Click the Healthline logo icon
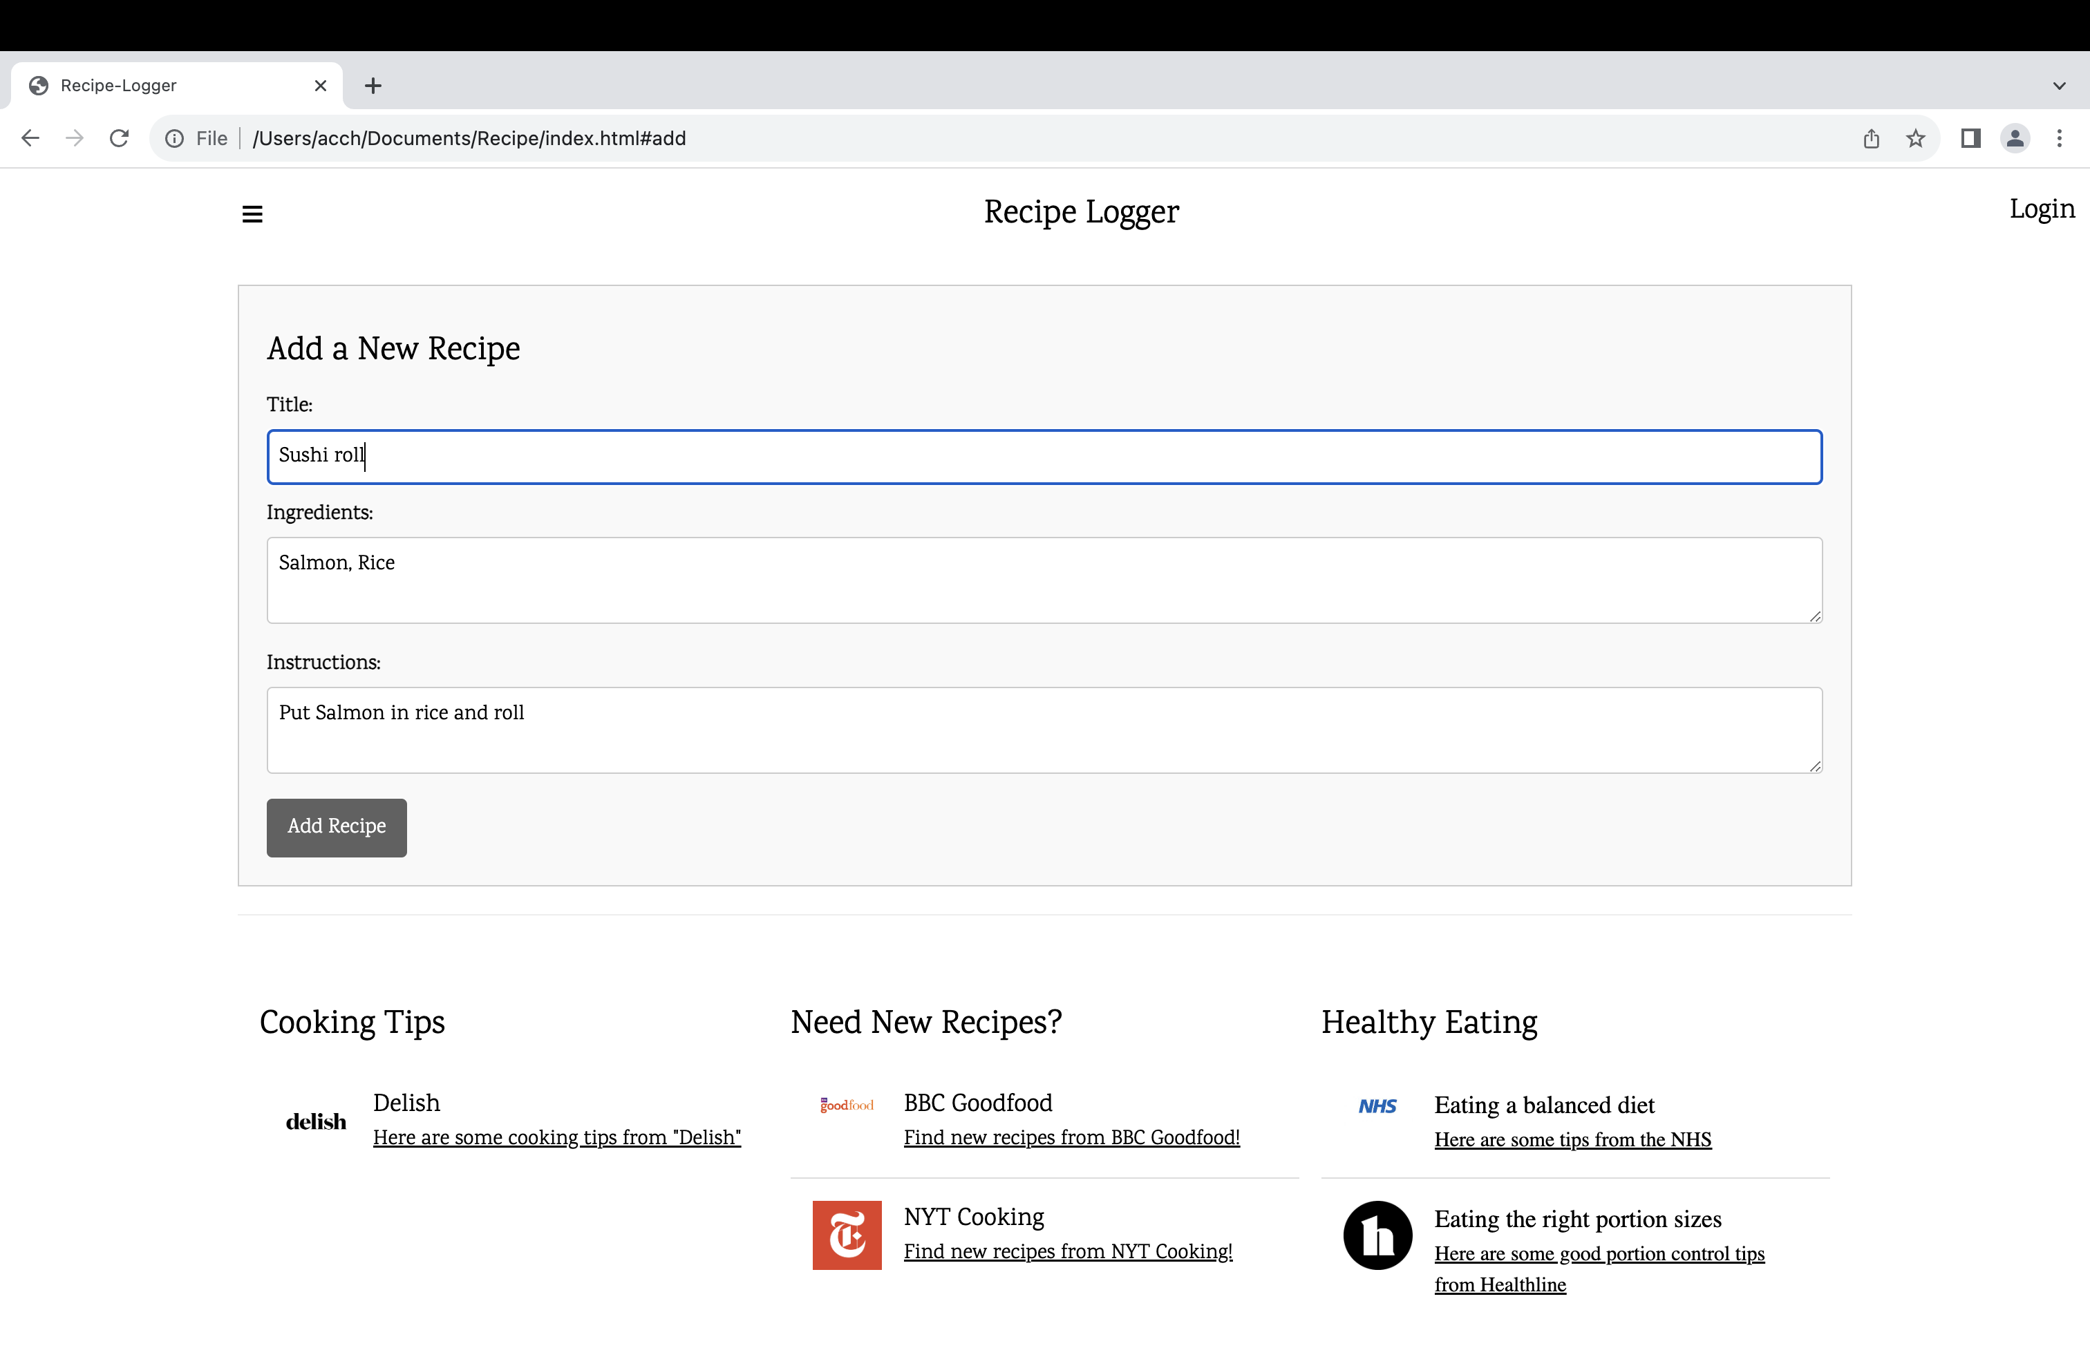The image size is (2090, 1357). tap(1377, 1235)
